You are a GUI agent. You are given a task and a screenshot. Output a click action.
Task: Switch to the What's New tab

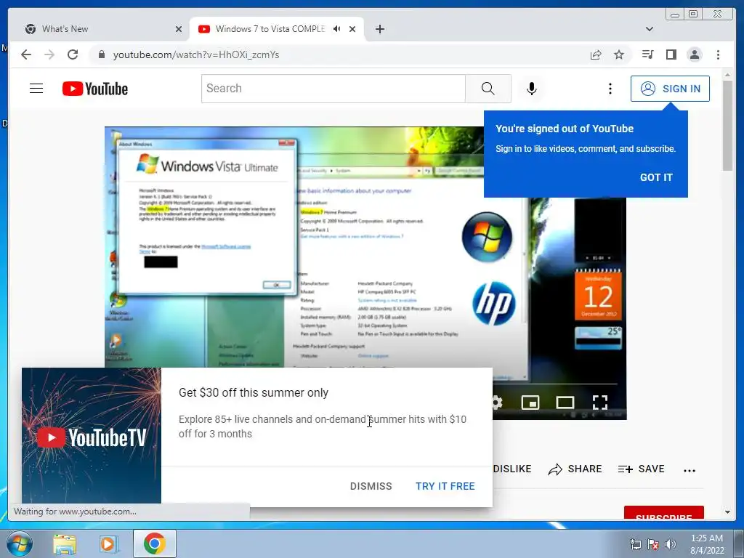[x=100, y=29]
